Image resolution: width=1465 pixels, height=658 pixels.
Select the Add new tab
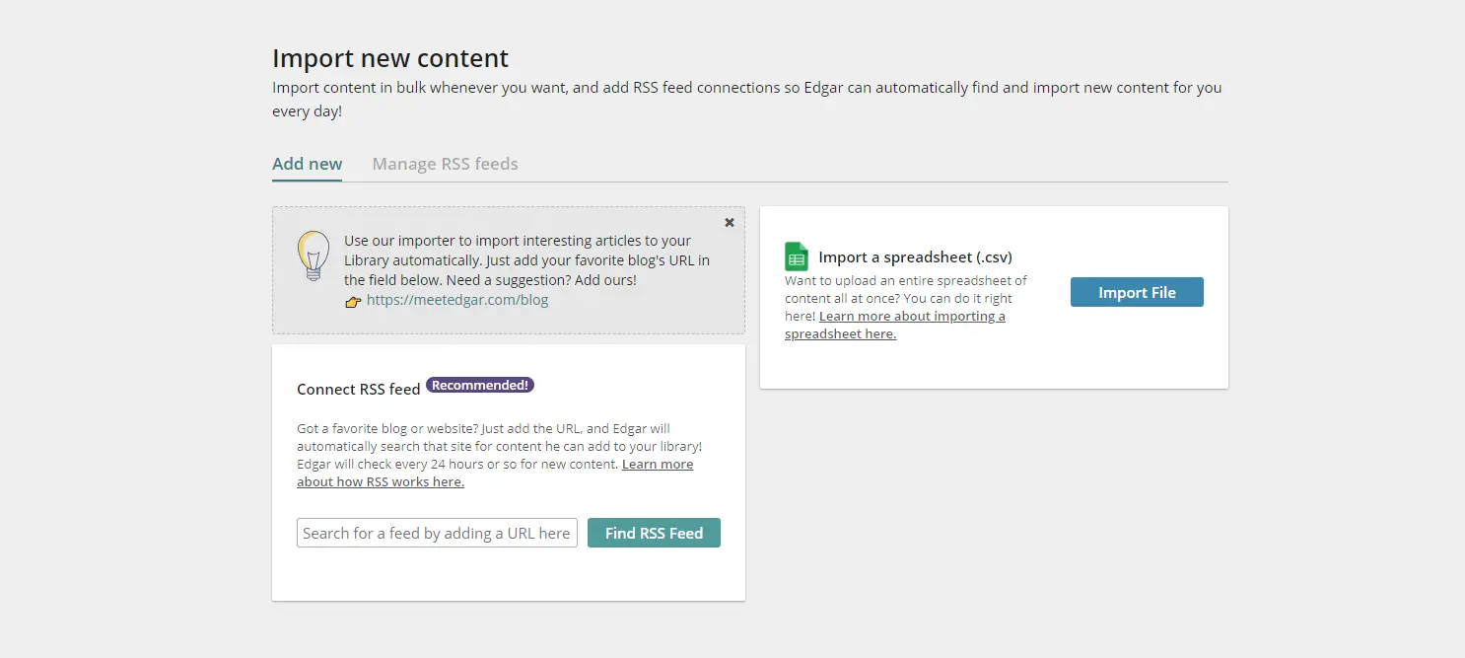click(x=307, y=164)
